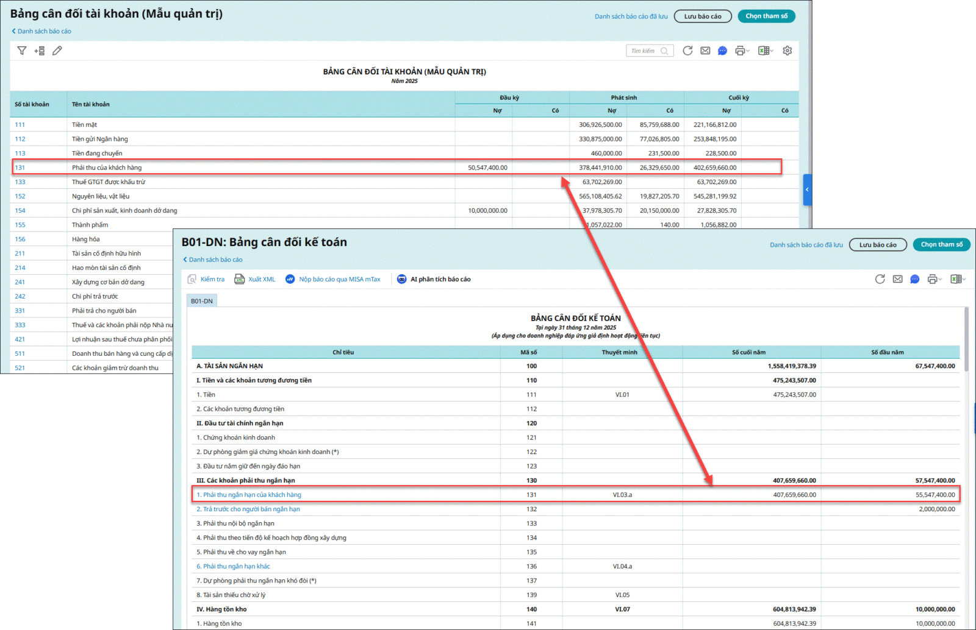Refresh the B01-DN balance sheet report
The height and width of the screenshot is (630, 976).
880,279
